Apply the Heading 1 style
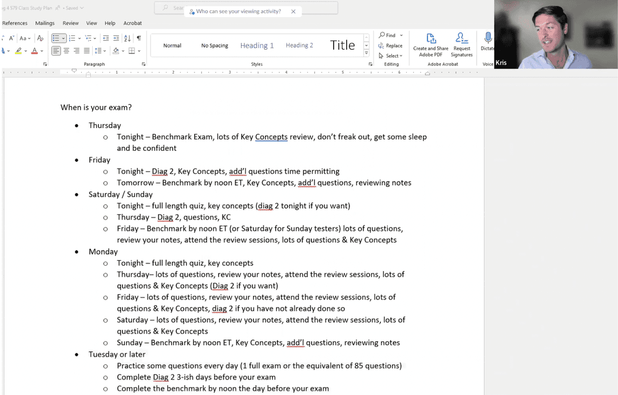 tap(257, 46)
